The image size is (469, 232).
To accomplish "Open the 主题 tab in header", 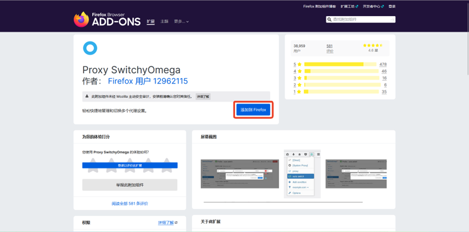I will [x=164, y=22].
